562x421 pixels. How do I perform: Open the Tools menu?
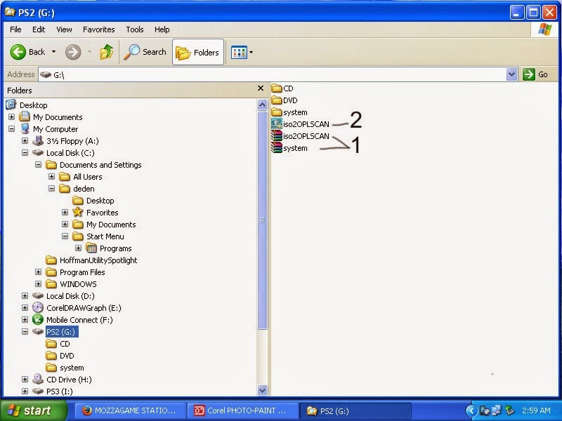tap(134, 29)
